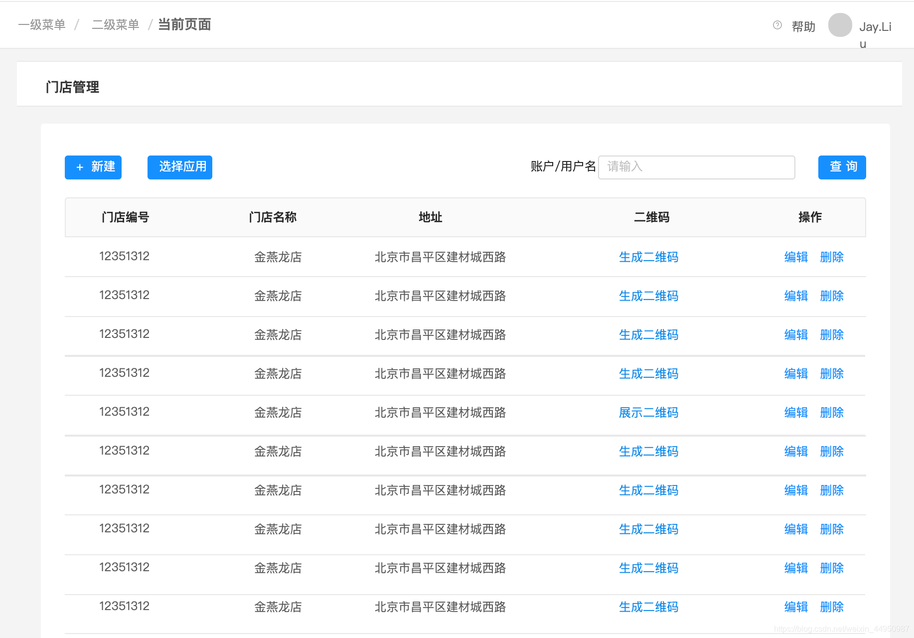Click 删除 in the first table row
Screen dimensions: 914x638
click(832, 257)
